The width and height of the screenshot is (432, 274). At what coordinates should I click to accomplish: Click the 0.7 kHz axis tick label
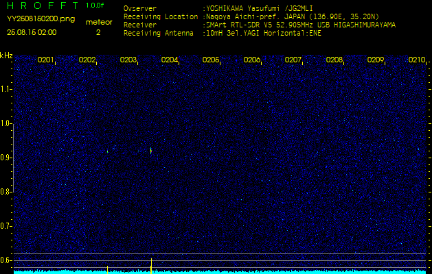click(5, 226)
